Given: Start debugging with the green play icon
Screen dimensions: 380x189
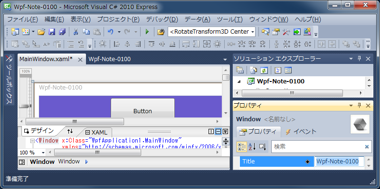Looking at the screenshot, I should pos(147,32).
